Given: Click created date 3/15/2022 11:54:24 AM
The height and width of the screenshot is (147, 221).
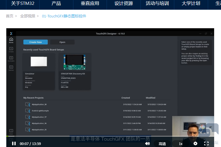Looking at the screenshot, I should pyautogui.click(x=132, y=104).
